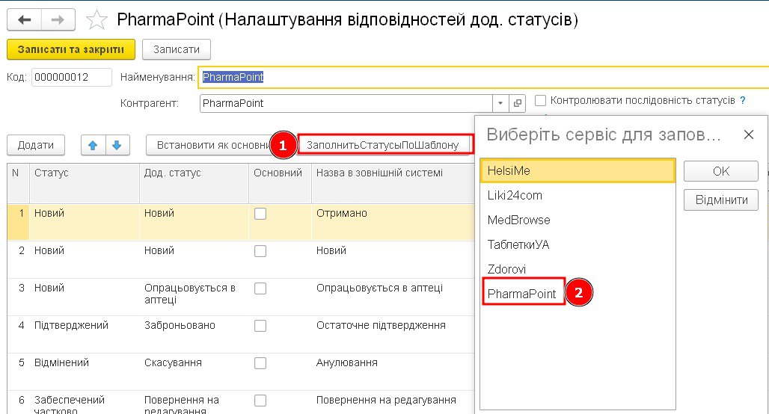This screenshot has height=414, width=769.
Task: Click the back navigation arrow
Action: [25, 19]
